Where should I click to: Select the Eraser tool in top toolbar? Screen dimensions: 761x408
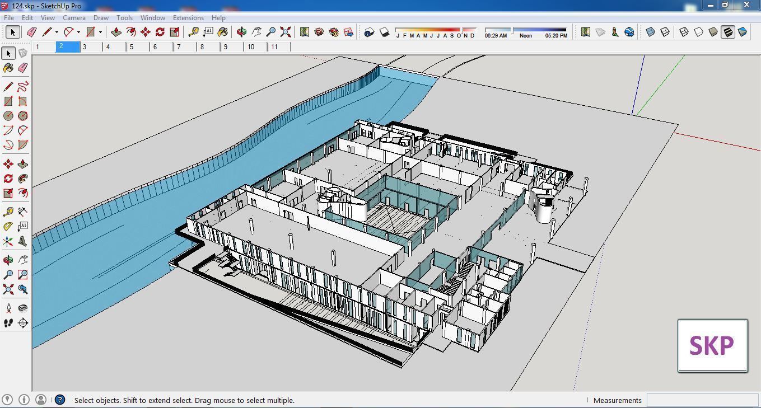coord(32,32)
